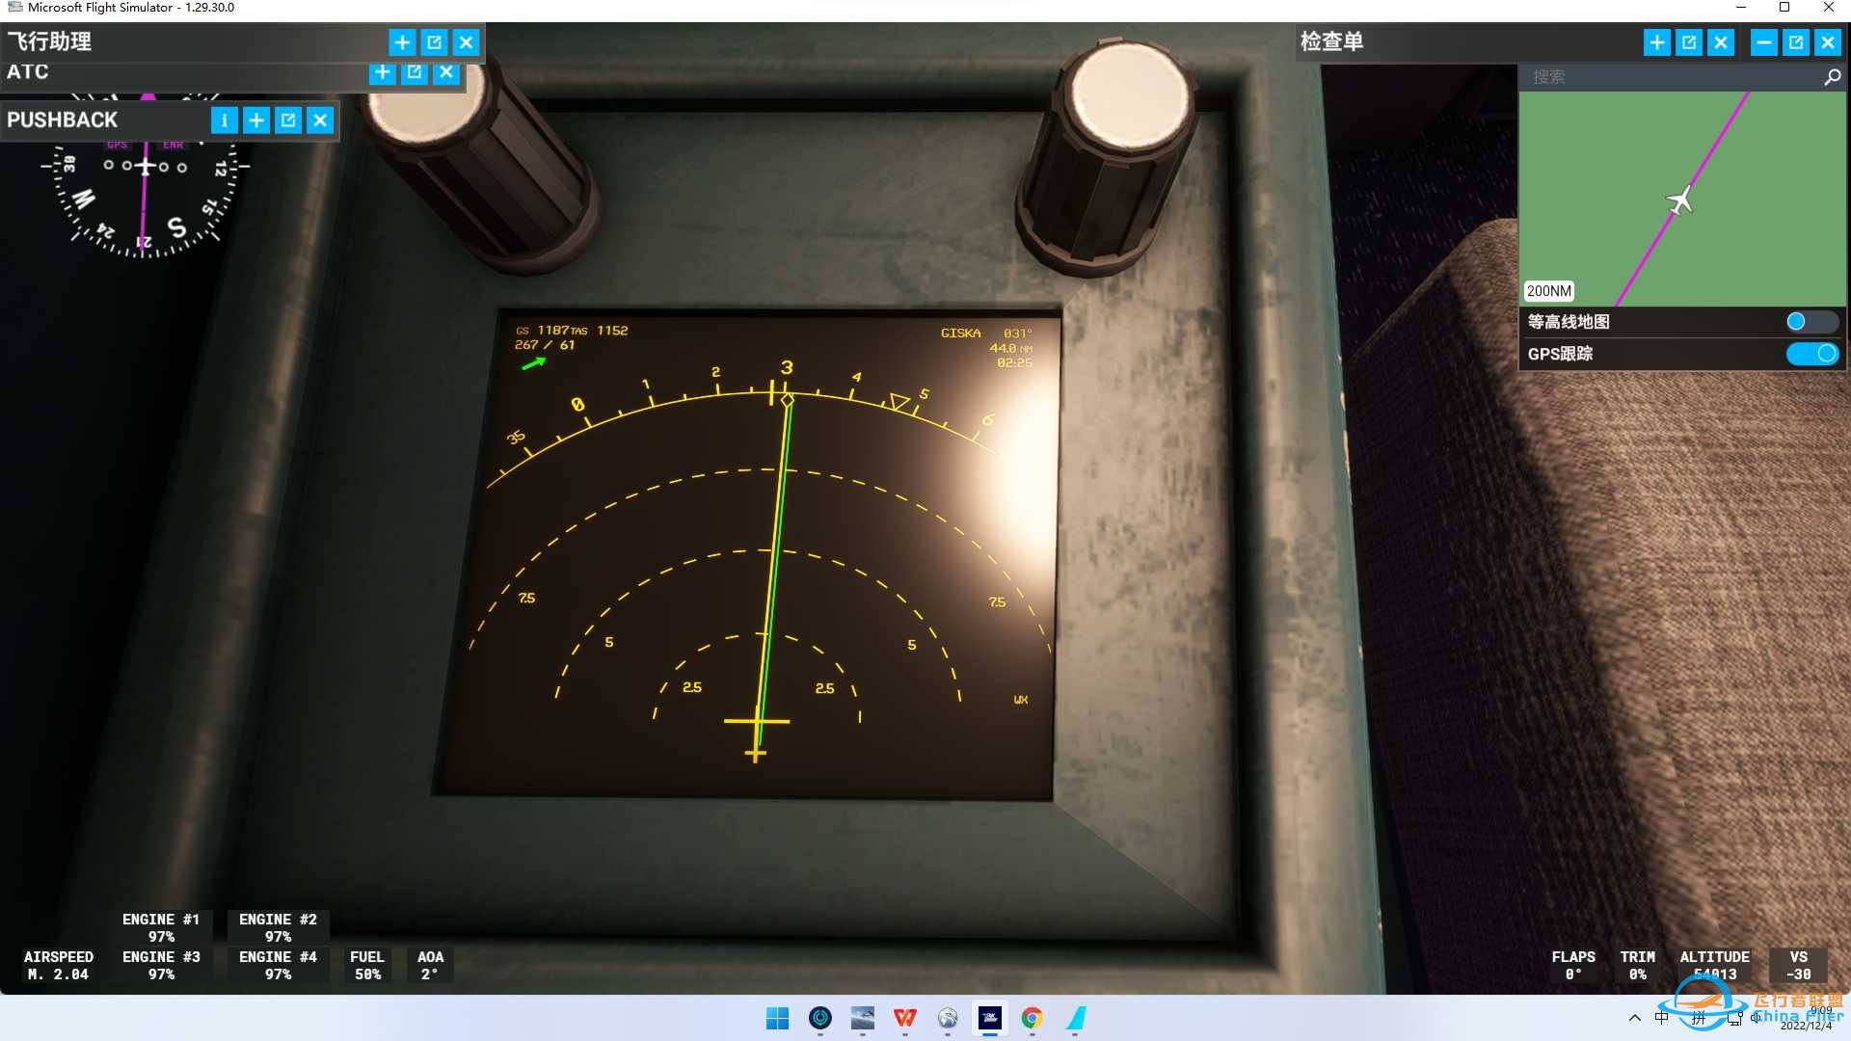Close the ATC panel

pos(446,72)
